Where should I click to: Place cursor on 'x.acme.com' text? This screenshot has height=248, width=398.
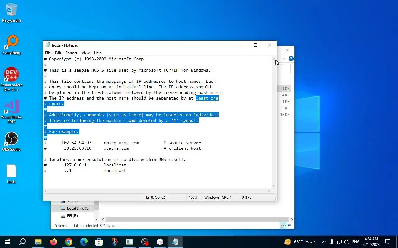[x=116, y=148]
